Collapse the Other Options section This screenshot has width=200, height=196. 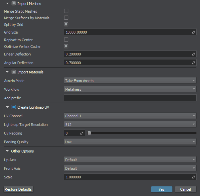pos(7,151)
